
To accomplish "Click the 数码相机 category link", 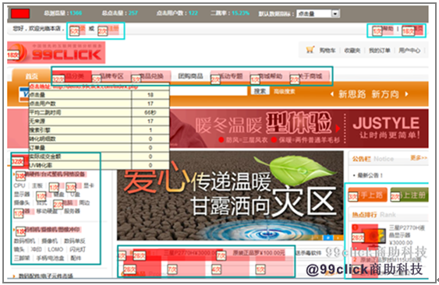I will click(25, 241).
